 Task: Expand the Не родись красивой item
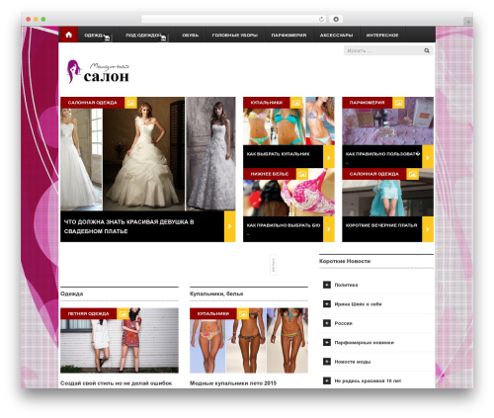pos(327,380)
